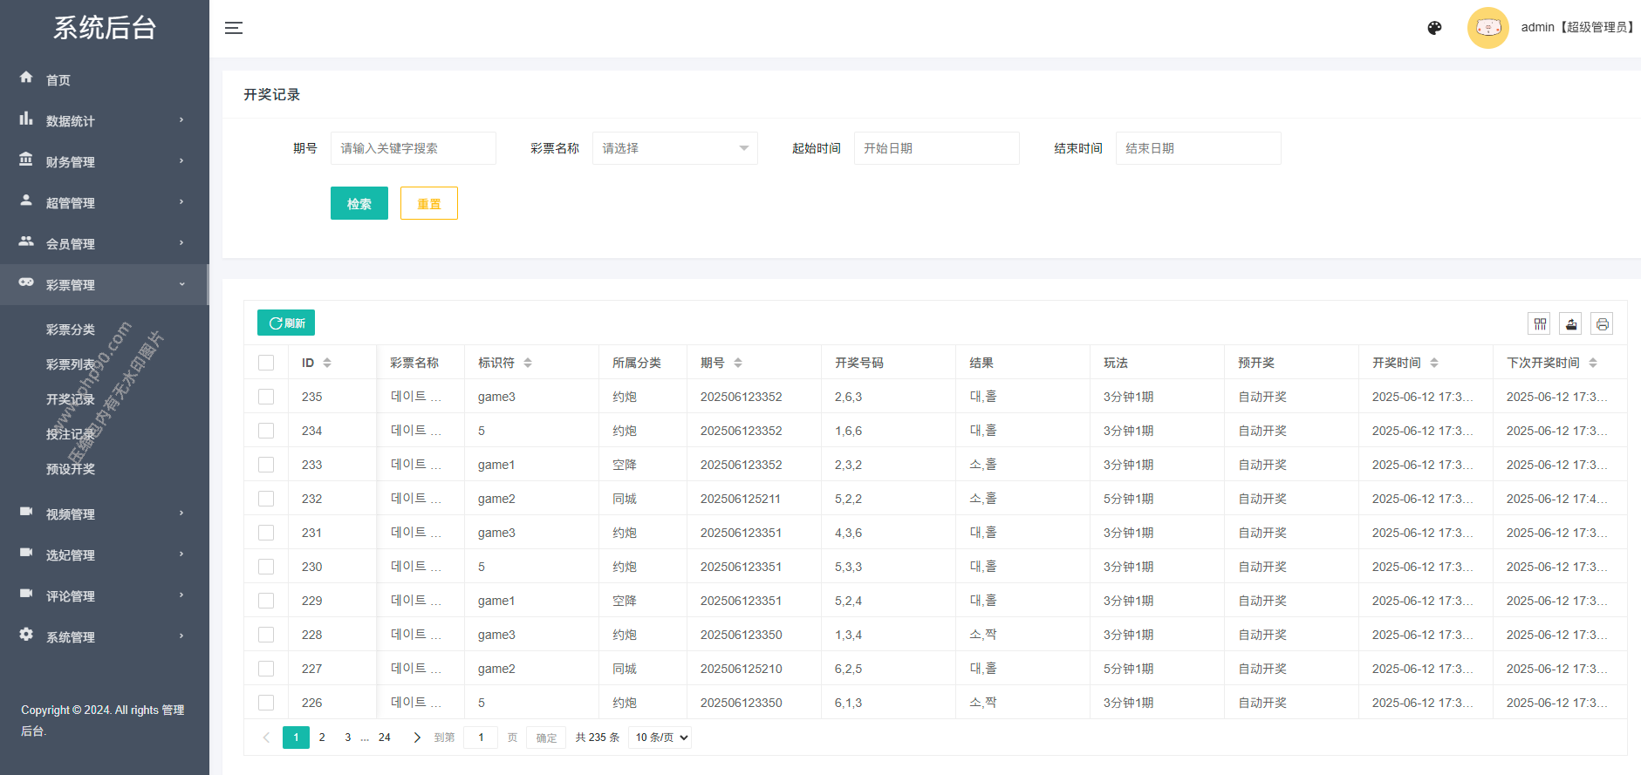Open the theme color palette icon
The image size is (1641, 775).
click(1434, 28)
